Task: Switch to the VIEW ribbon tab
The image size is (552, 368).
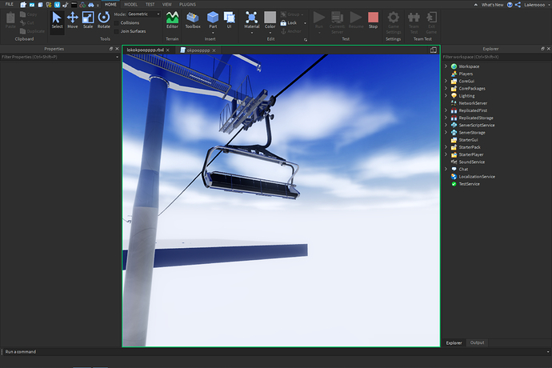Action: 167,5
